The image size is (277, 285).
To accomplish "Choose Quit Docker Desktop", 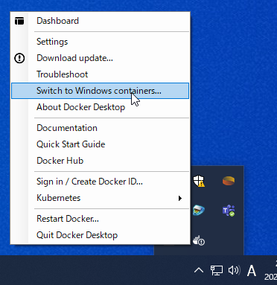I will pyautogui.click(x=100, y=235).
